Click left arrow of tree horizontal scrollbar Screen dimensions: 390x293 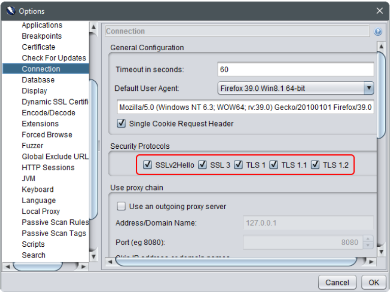click(7, 266)
